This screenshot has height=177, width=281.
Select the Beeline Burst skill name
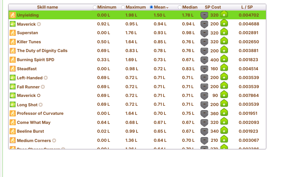click(31, 131)
